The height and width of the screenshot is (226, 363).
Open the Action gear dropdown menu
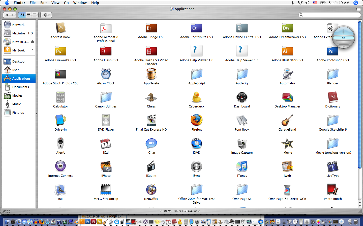46,15
